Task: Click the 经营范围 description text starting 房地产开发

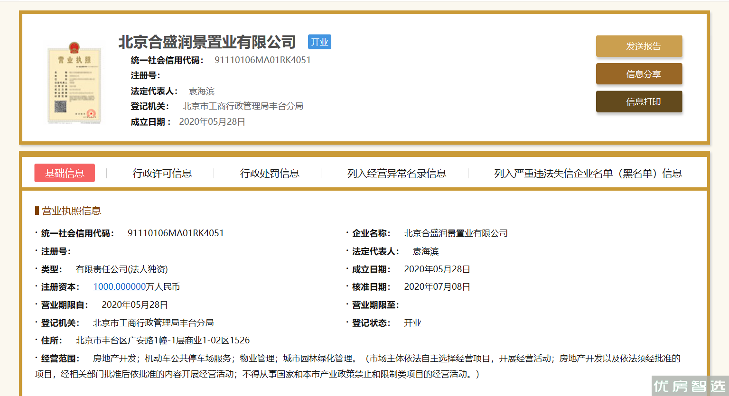Action: pyautogui.click(x=358, y=366)
